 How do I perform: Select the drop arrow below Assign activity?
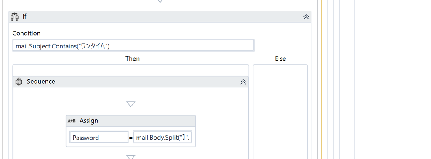[x=130, y=157]
